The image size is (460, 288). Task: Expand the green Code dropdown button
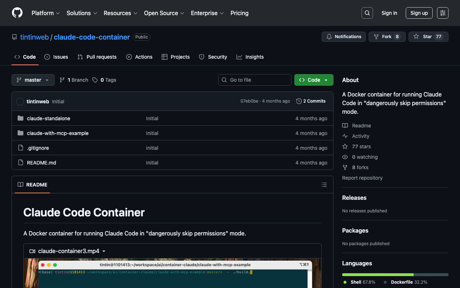[314, 80]
